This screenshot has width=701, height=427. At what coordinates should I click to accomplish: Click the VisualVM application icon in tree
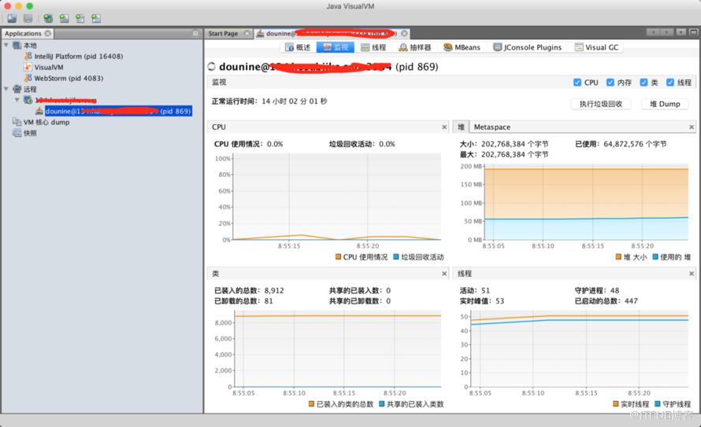[x=28, y=67]
